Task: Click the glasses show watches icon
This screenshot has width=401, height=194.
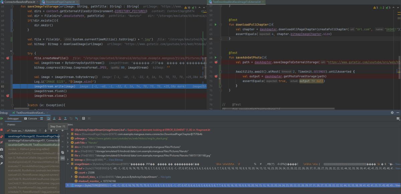Action: click(62, 158)
